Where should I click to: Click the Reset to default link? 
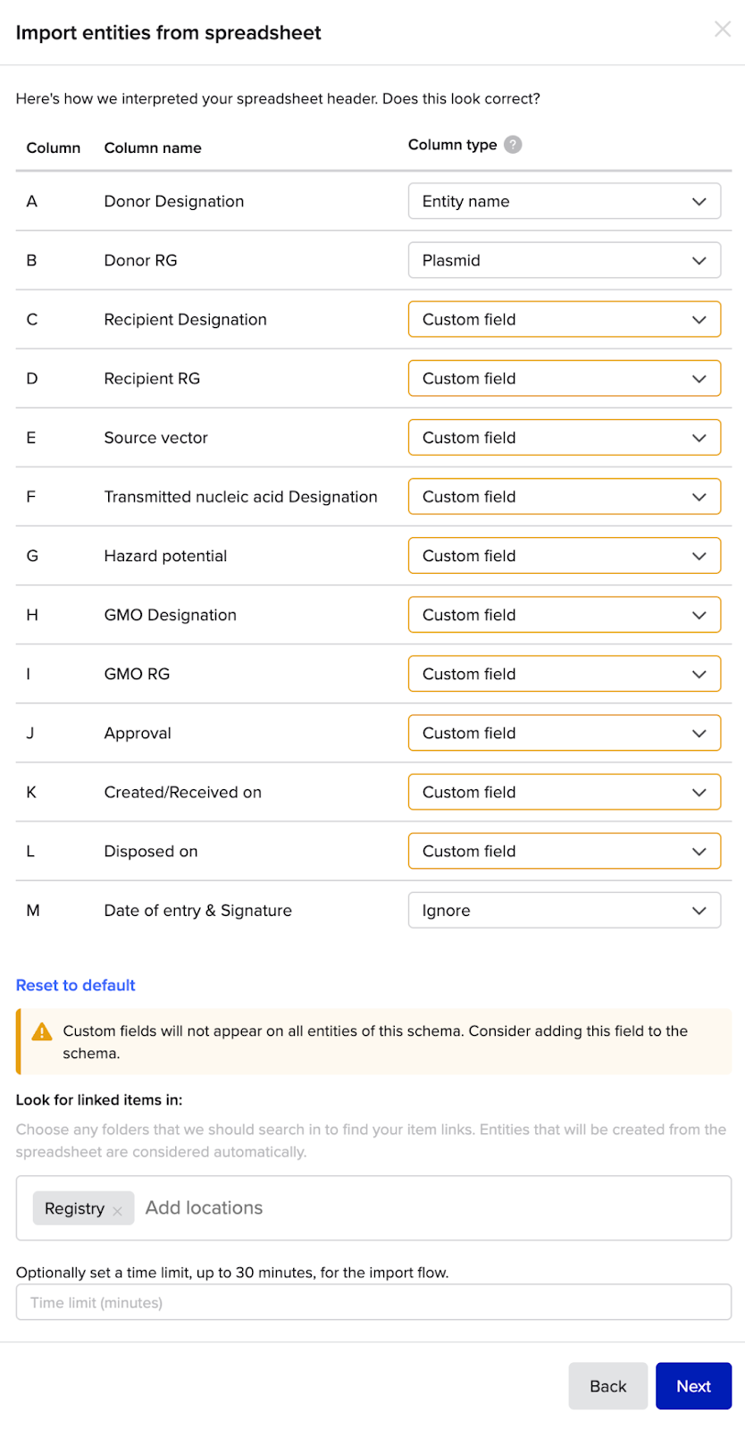point(76,985)
